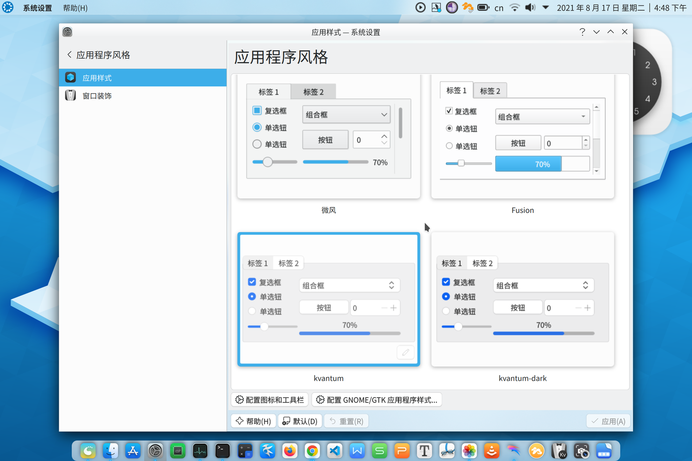Click slider handle in kvantum-dark preview
692x461 pixels.
(x=458, y=327)
